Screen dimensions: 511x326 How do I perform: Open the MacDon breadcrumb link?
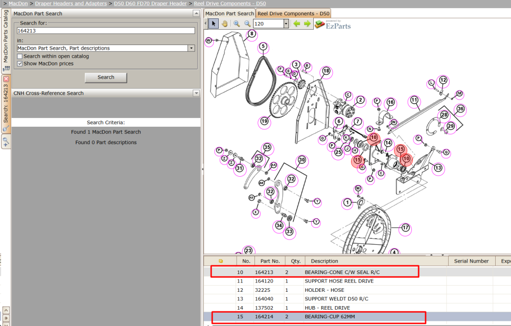point(18,3)
